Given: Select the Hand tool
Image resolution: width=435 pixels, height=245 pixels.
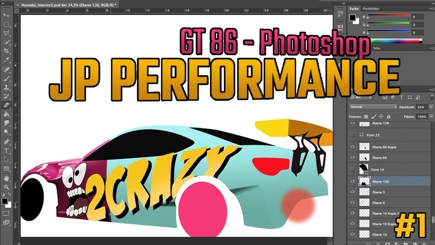Looking at the screenshot, I should click(x=6, y=178).
